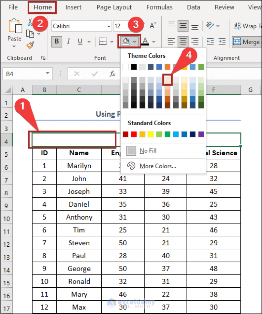Open the Font Color dropdown arrow
The image size is (262, 314).
pyautogui.click(x=154, y=42)
